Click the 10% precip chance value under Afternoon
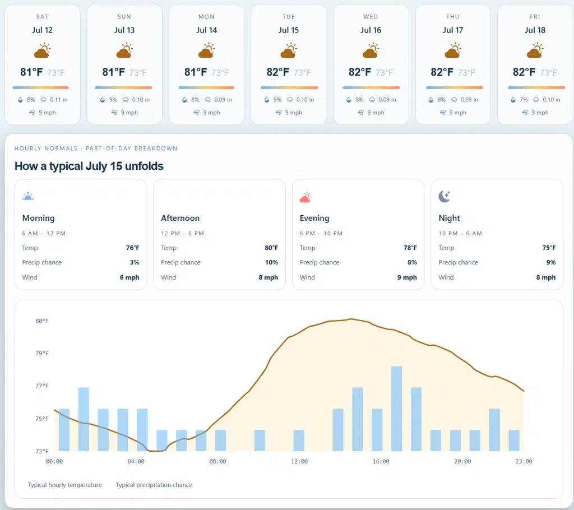This screenshot has width=574, height=510. coord(272,262)
